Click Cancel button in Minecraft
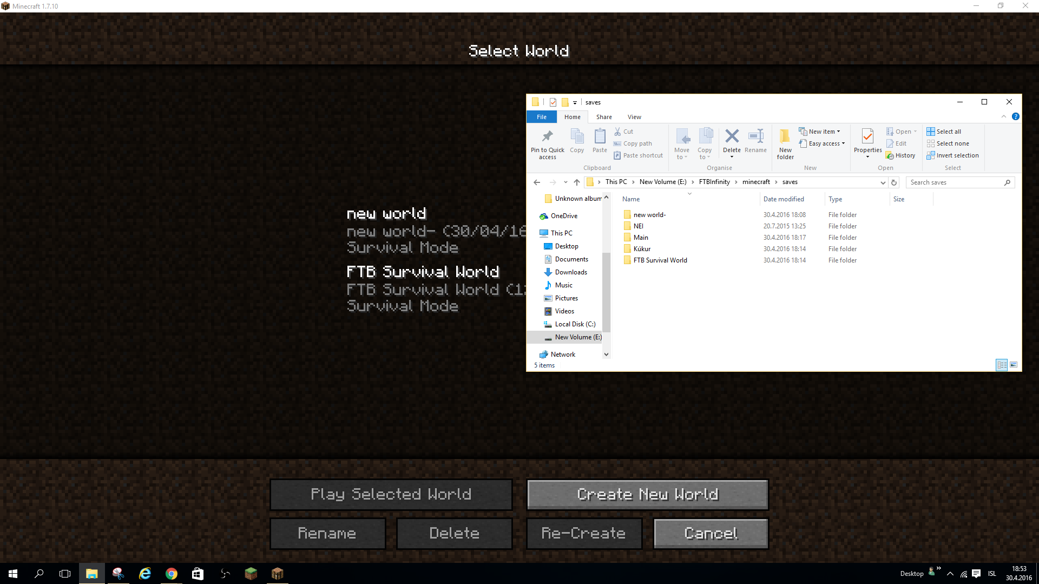Viewport: 1039px width, 584px height. (711, 533)
